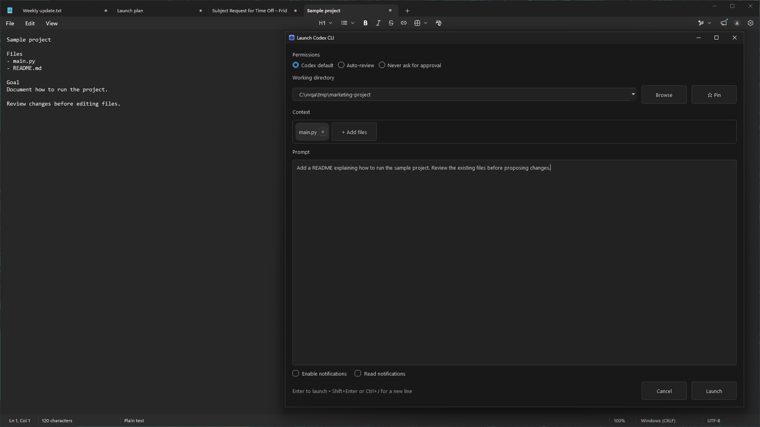Viewport: 760px width, 427px height.
Task: Open the H1 heading dropdown
Action: [325, 23]
